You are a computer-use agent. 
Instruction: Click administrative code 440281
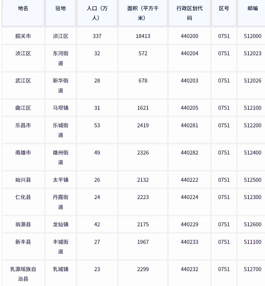click(189, 125)
